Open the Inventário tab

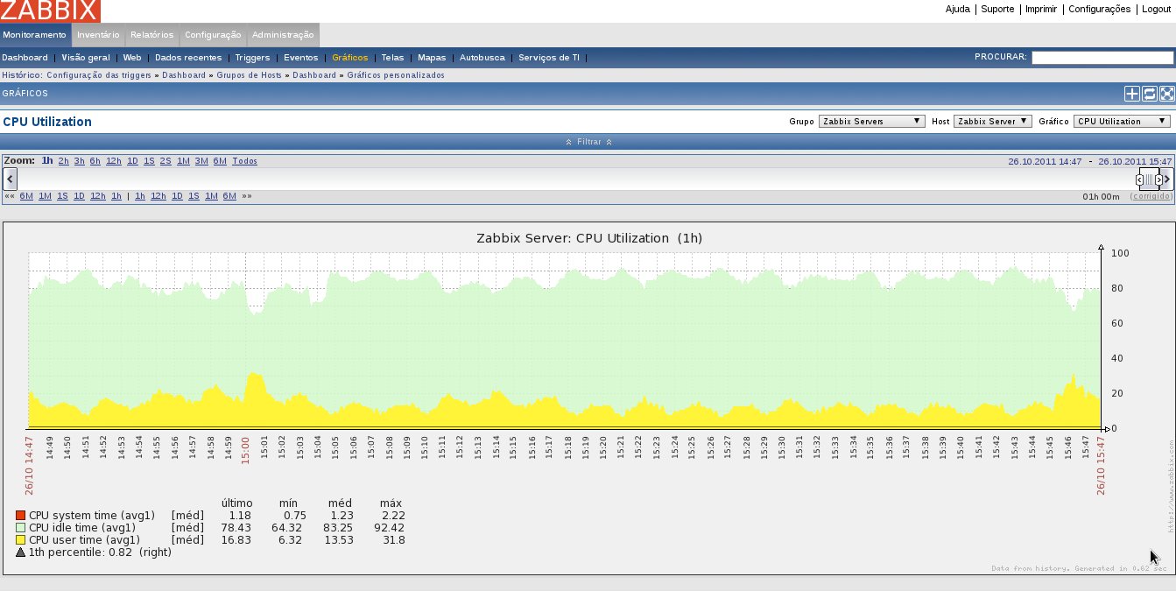[98, 35]
